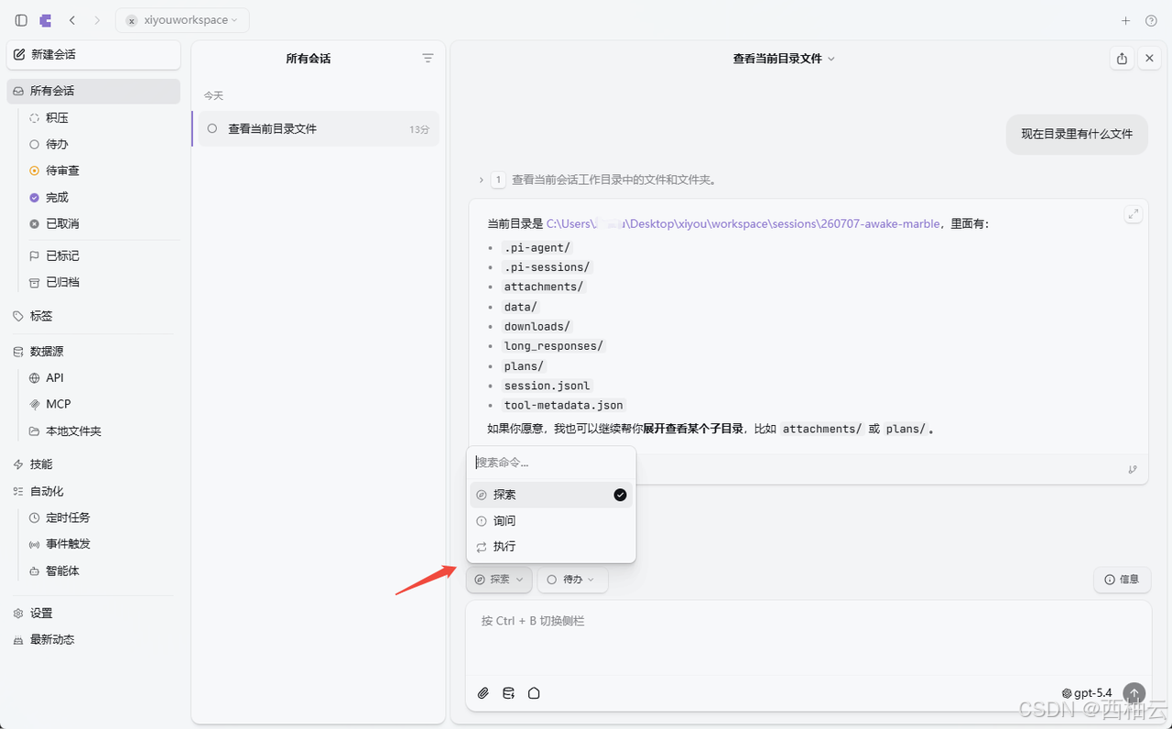Open the help question mark icon
Viewport: 1172px width, 729px height.
point(1151,20)
